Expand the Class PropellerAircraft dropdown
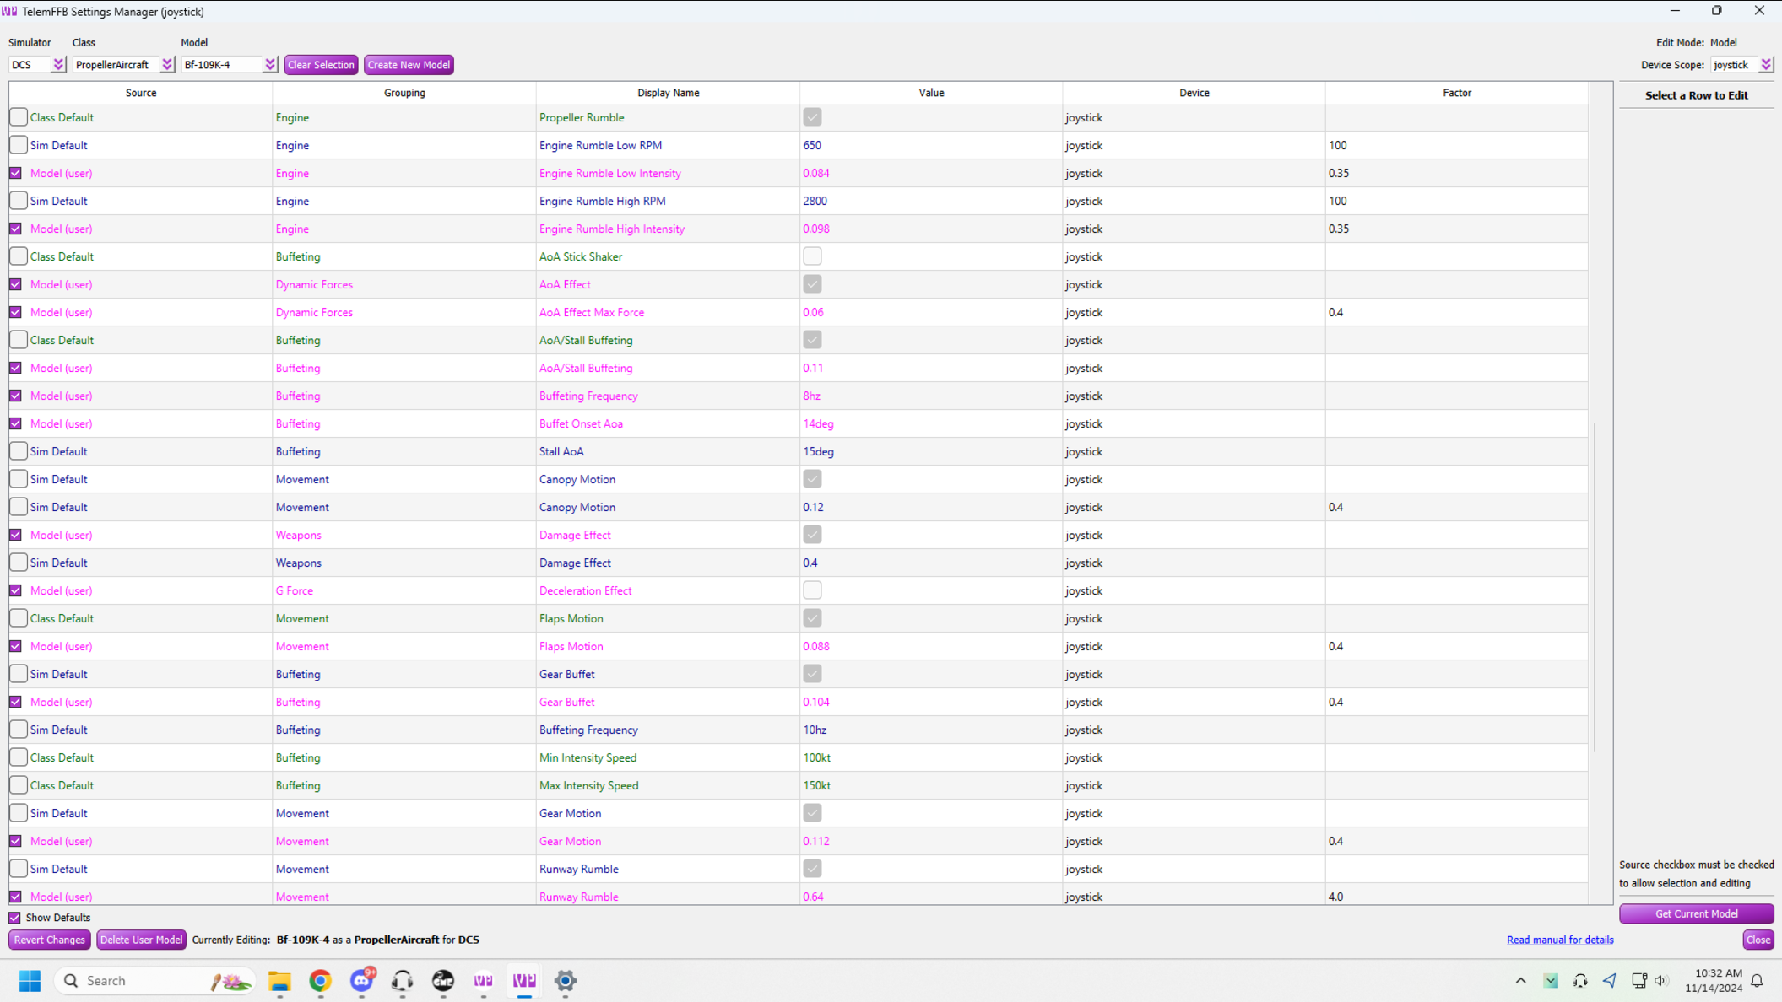This screenshot has height=1002, width=1782. point(166,65)
